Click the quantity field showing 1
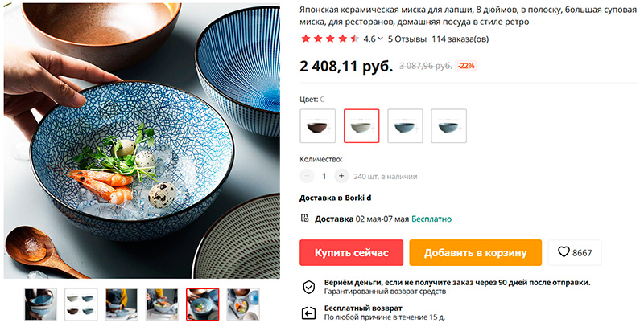This screenshot has height=335, width=644. (x=324, y=176)
